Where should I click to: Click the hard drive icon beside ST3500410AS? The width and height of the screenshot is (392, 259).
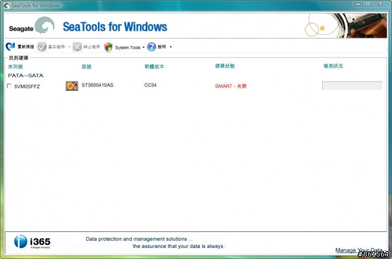pos(72,86)
